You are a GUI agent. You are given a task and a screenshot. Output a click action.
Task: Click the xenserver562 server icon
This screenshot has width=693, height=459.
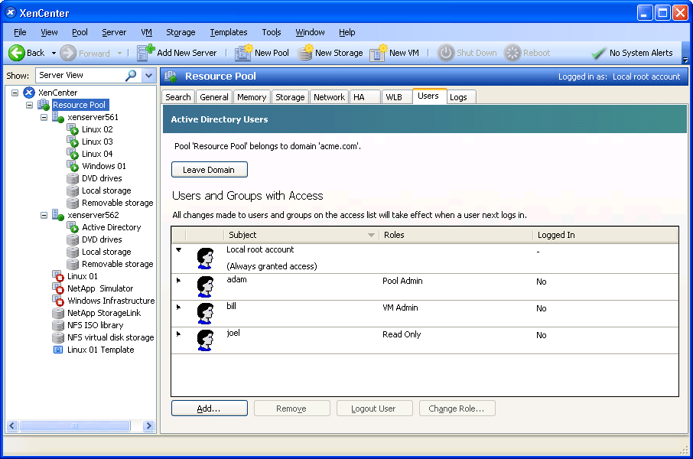pos(58,216)
